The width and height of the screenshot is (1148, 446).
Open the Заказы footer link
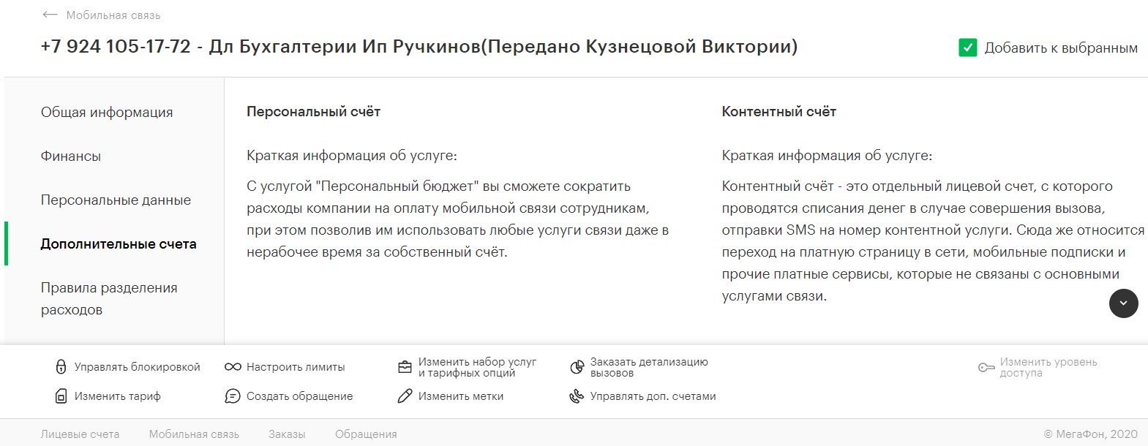(x=287, y=434)
